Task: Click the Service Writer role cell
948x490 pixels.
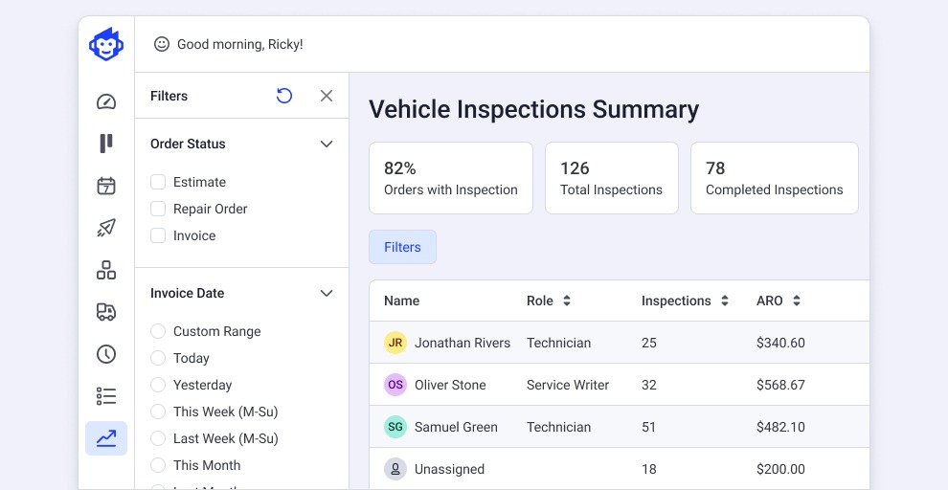Action: 568,385
